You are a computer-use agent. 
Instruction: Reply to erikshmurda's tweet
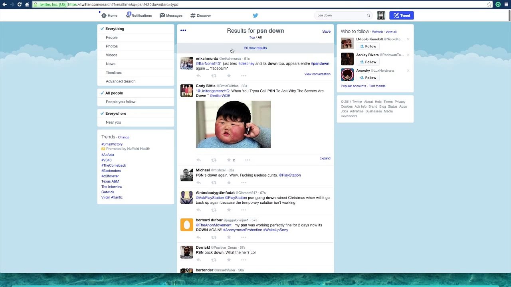coord(198,76)
